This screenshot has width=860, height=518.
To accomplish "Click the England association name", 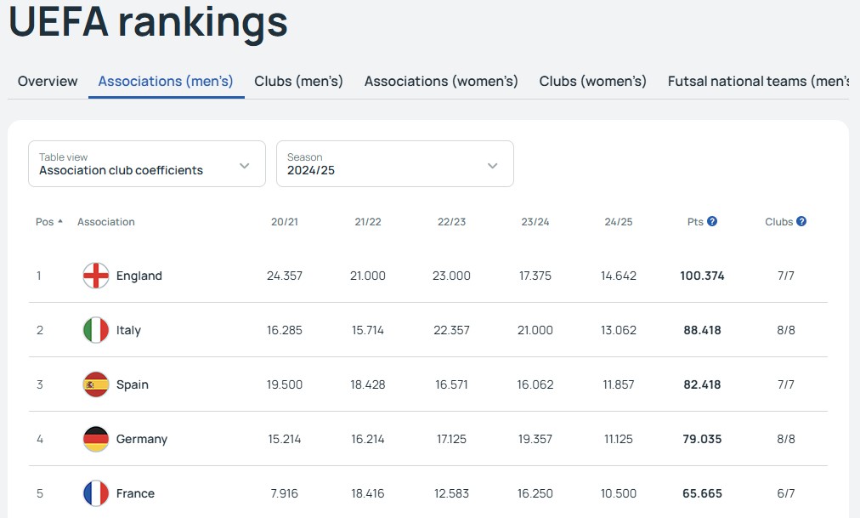I will click(x=139, y=276).
